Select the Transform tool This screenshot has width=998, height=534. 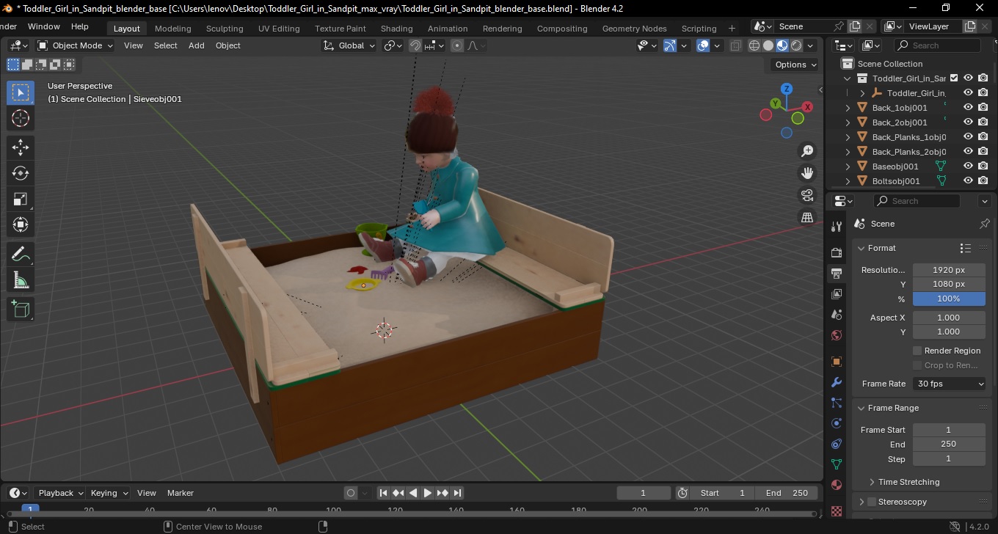pyautogui.click(x=21, y=224)
